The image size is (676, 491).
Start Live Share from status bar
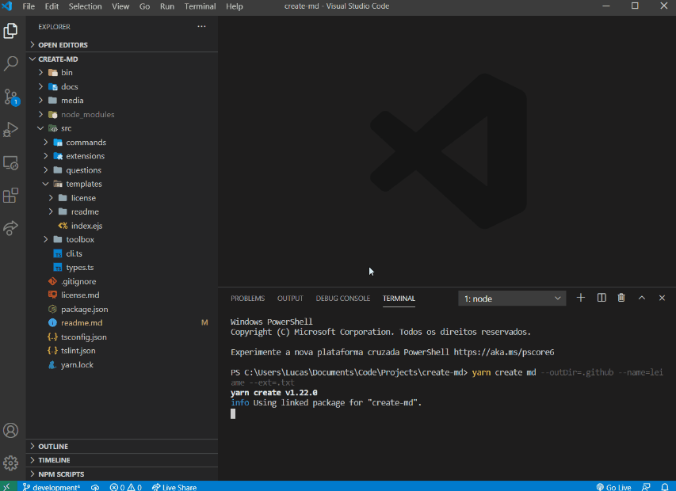174,487
